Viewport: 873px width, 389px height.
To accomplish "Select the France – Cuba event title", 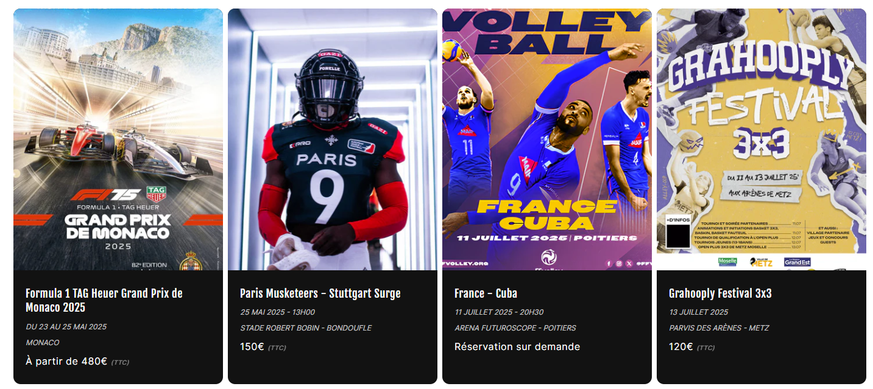I will pos(486,293).
